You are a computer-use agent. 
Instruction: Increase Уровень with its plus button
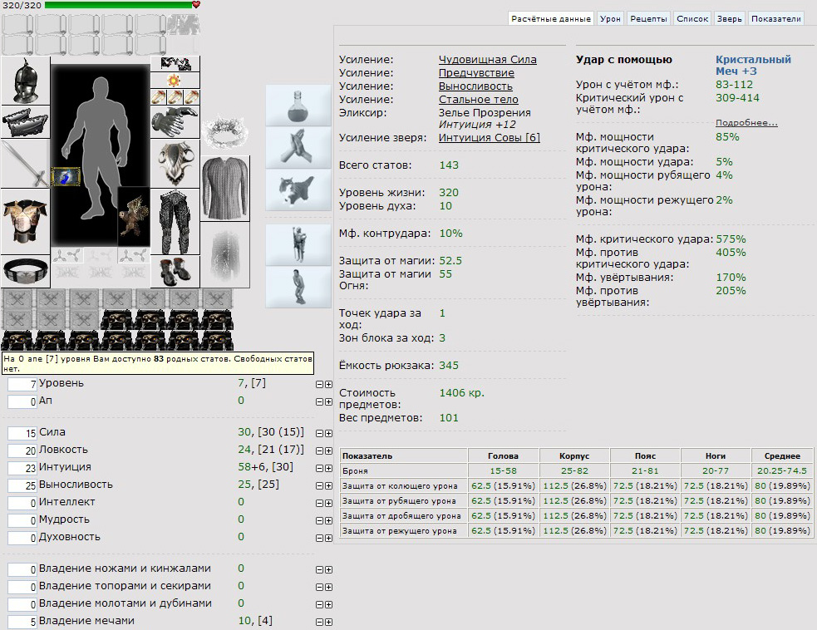(x=328, y=385)
